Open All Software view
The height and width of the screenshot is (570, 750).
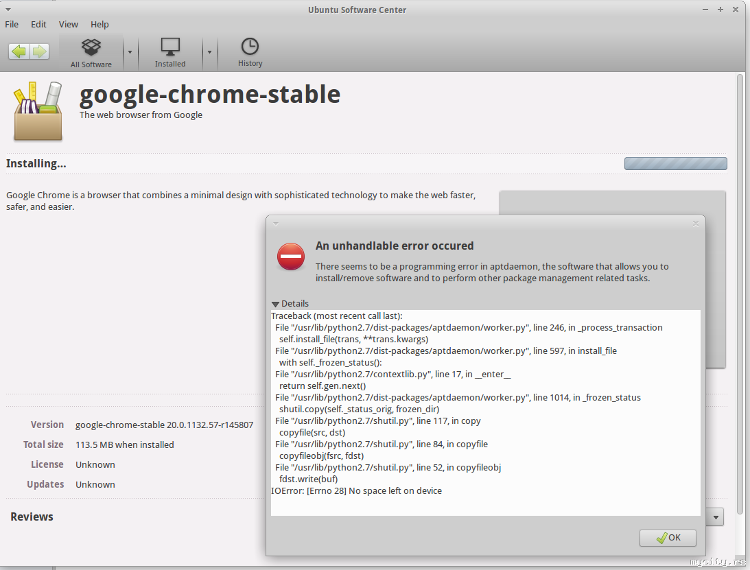[x=91, y=53]
